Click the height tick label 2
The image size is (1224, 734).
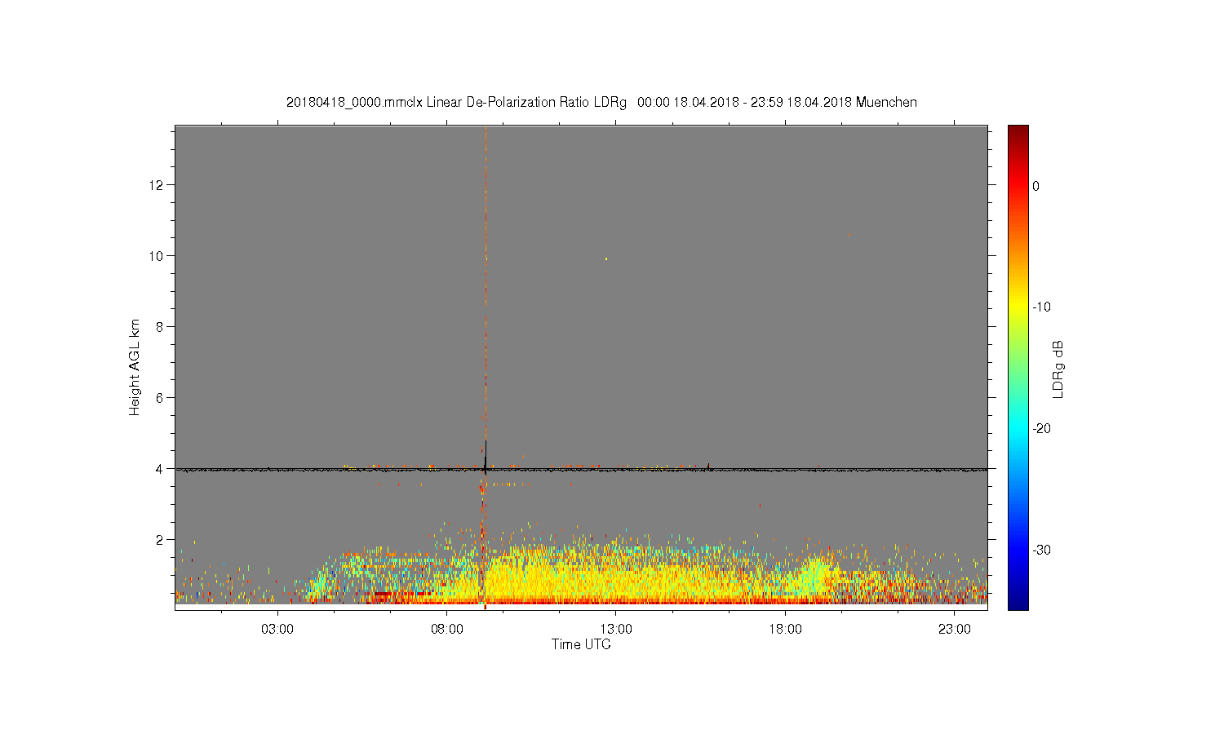coord(160,540)
